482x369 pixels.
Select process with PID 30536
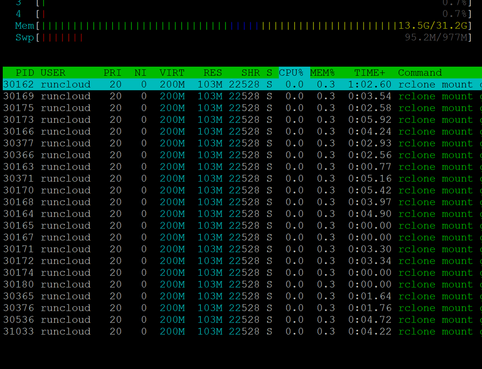click(x=242, y=320)
